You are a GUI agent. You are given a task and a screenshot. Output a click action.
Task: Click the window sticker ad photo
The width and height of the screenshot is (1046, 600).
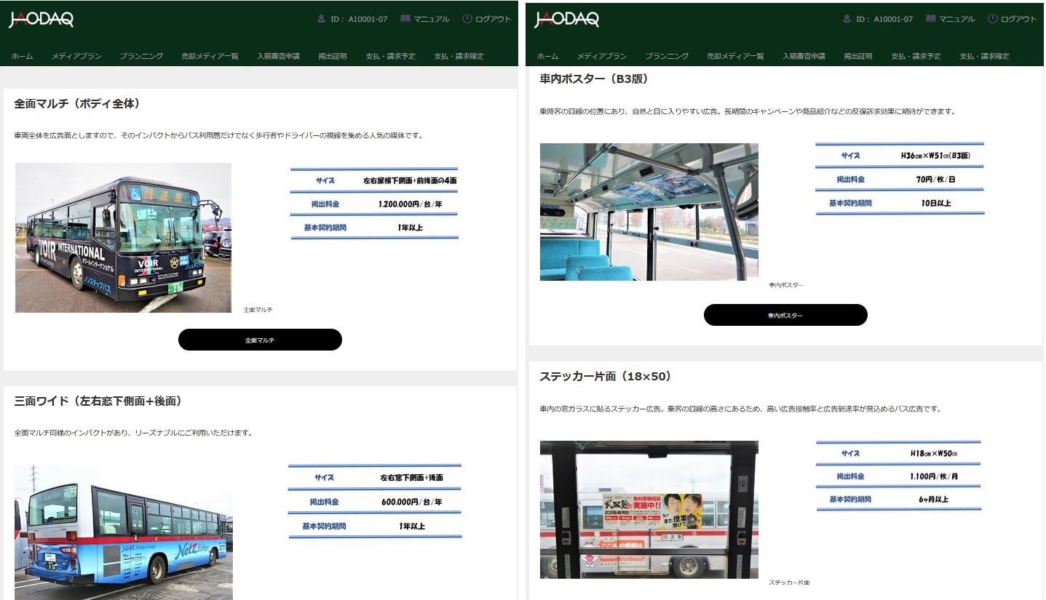(649, 509)
